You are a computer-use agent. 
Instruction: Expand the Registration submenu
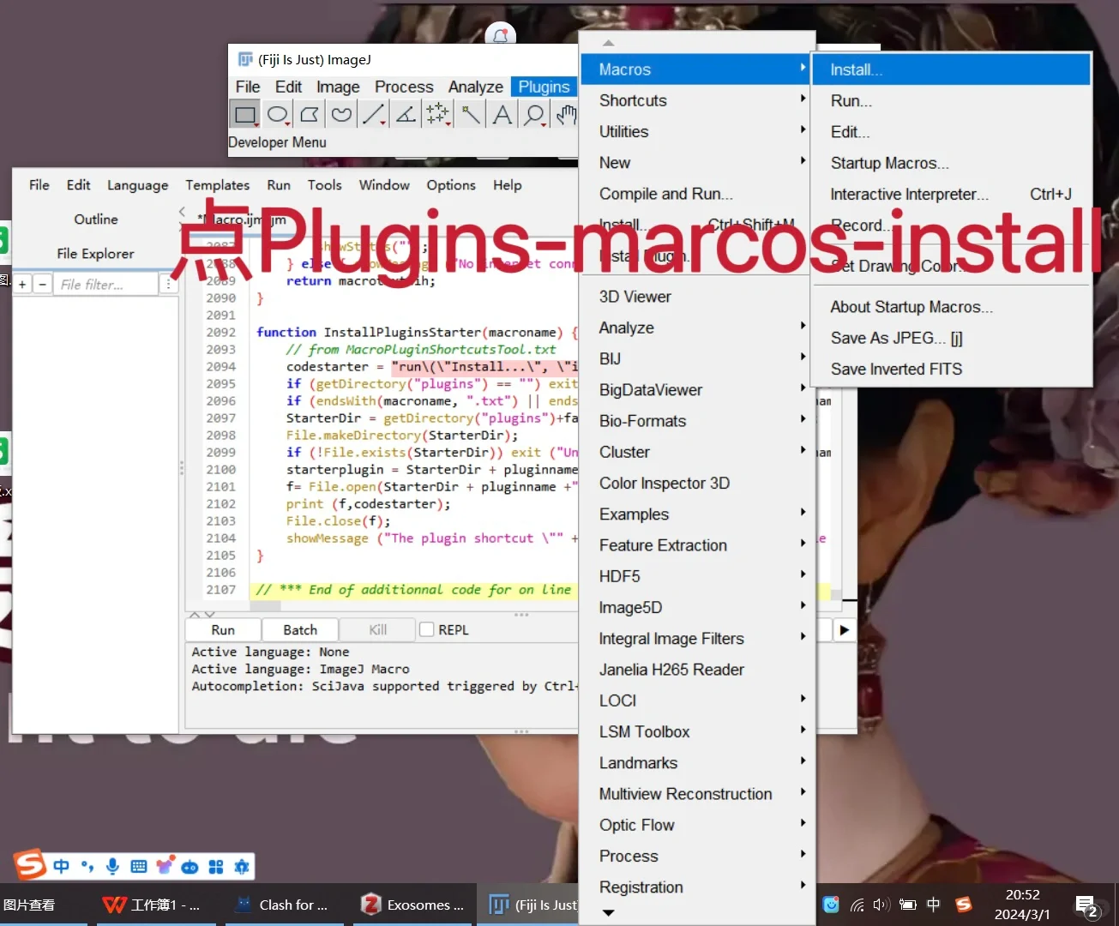point(695,887)
